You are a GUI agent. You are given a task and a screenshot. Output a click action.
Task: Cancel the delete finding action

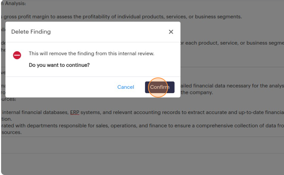click(126, 87)
